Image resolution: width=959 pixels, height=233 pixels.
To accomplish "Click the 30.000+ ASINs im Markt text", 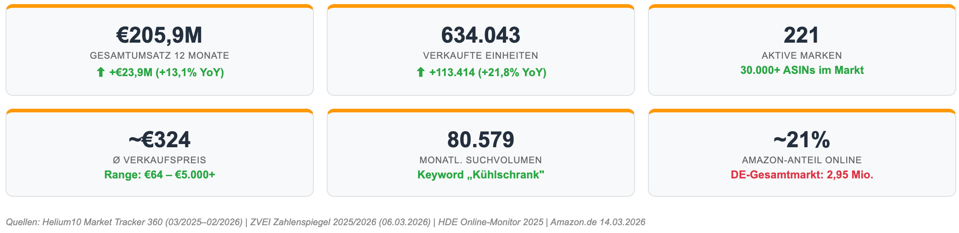I will tap(802, 70).
